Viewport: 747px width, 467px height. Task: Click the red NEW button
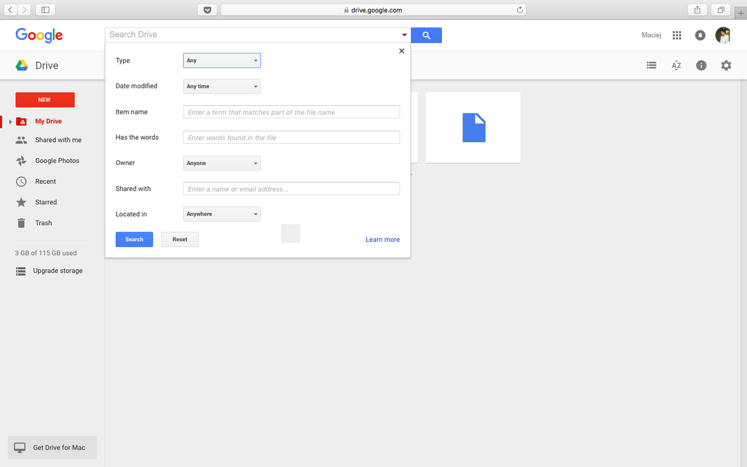45,100
